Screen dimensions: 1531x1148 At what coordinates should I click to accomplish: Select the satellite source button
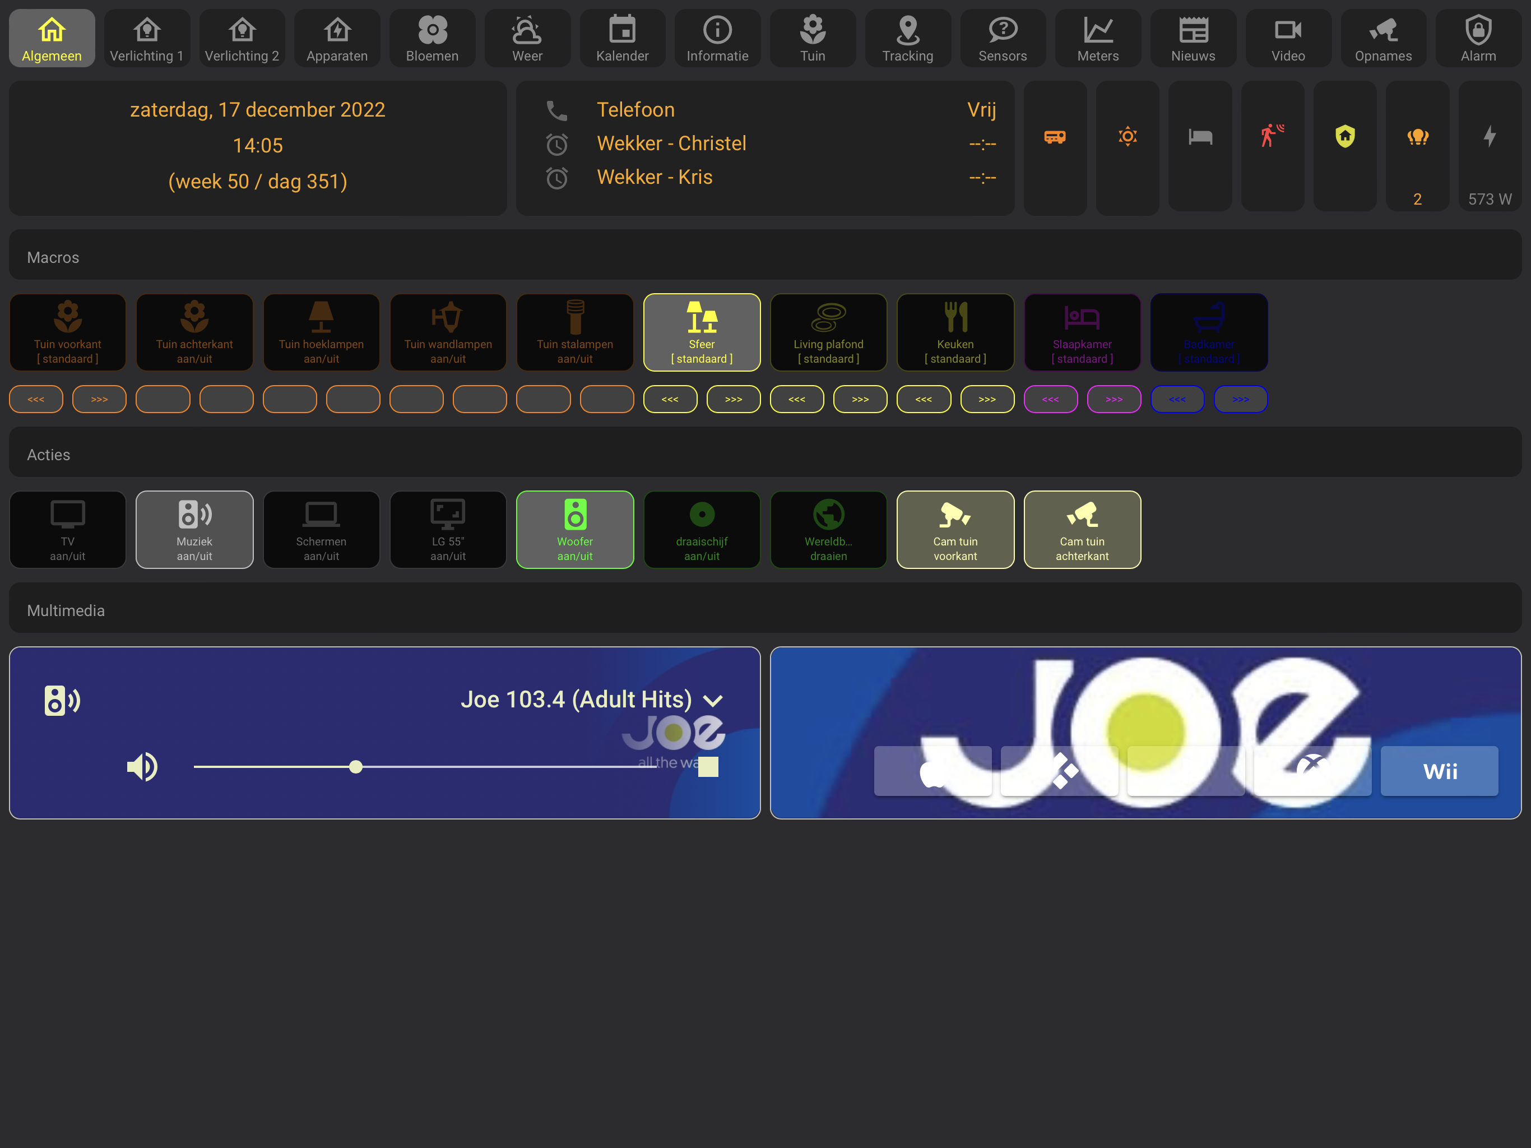pos(1060,771)
